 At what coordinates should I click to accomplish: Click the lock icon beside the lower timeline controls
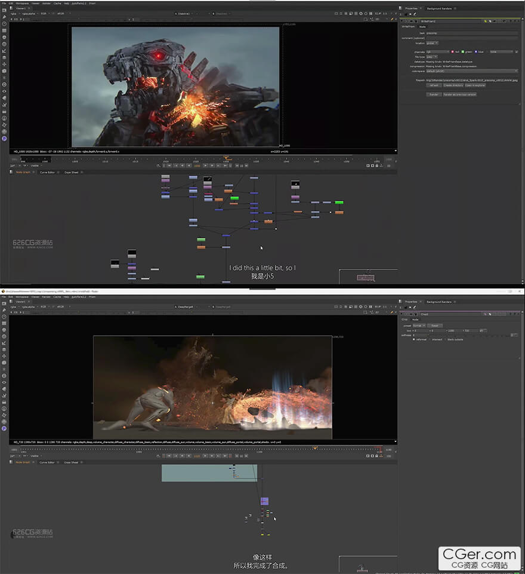[377, 456]
